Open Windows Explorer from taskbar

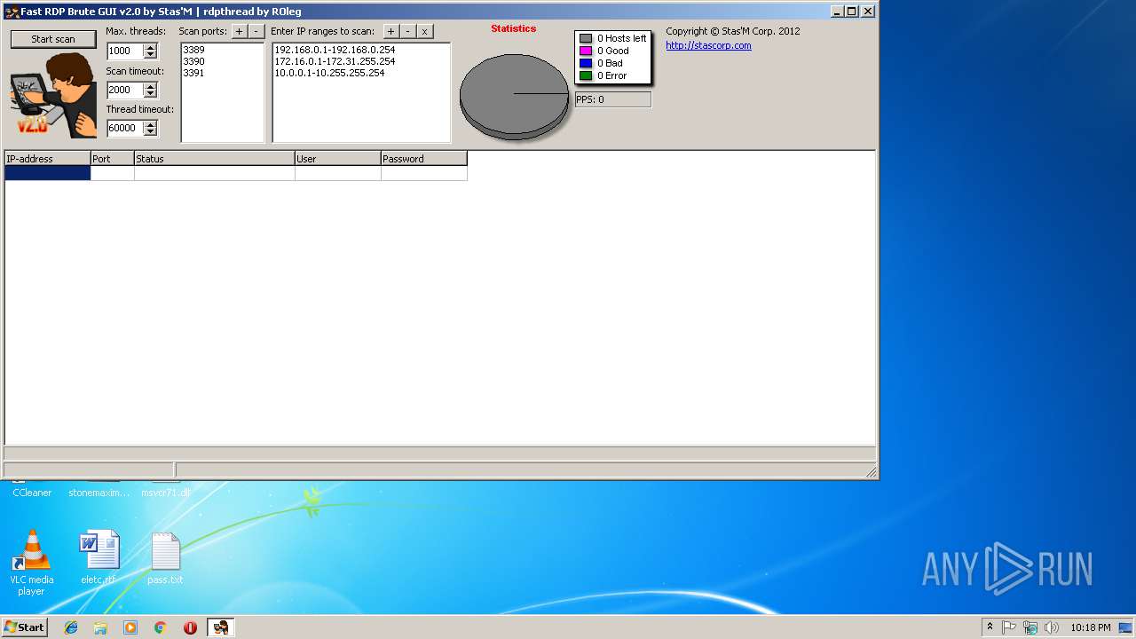point(100,627)
